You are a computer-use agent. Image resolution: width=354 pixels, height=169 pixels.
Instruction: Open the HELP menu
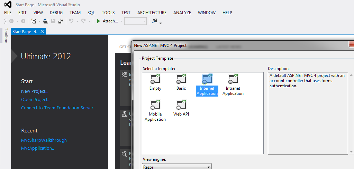click(x=227, y=13)
